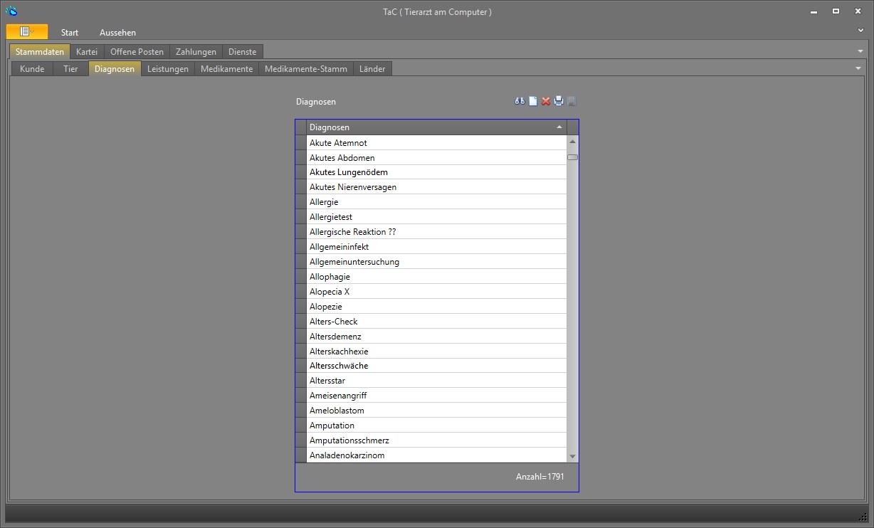
Task: Select the row Amputation
Action: (436, 426)
